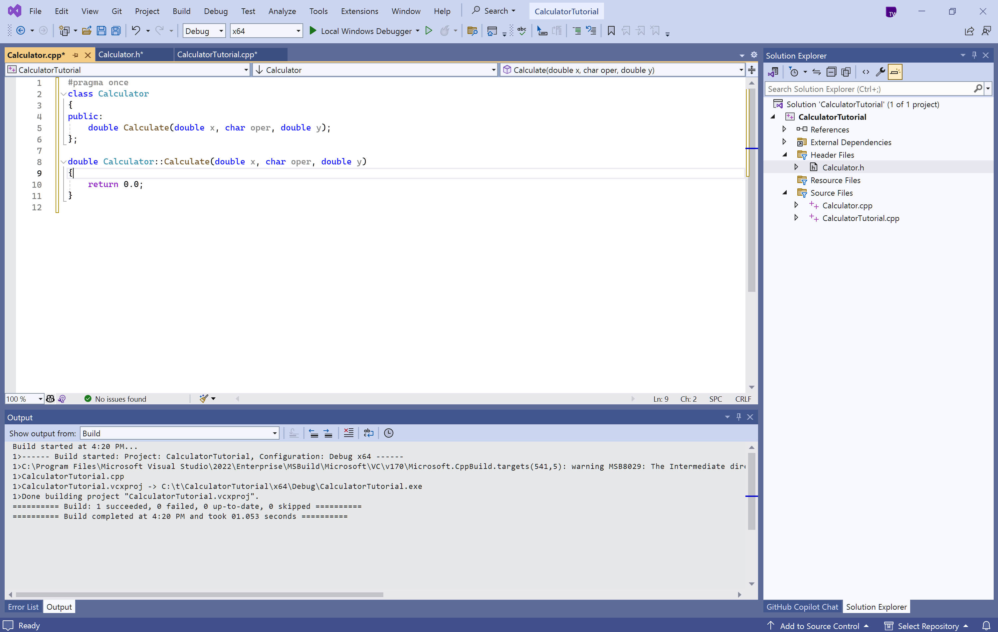Image resolution: width=998 pixels, height=632 pixels.
Task: Select Show output from Build dropdown
Action: pos(178,433)
